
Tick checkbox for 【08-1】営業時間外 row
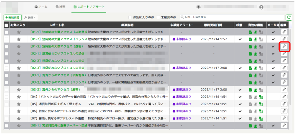pos(6,126)
